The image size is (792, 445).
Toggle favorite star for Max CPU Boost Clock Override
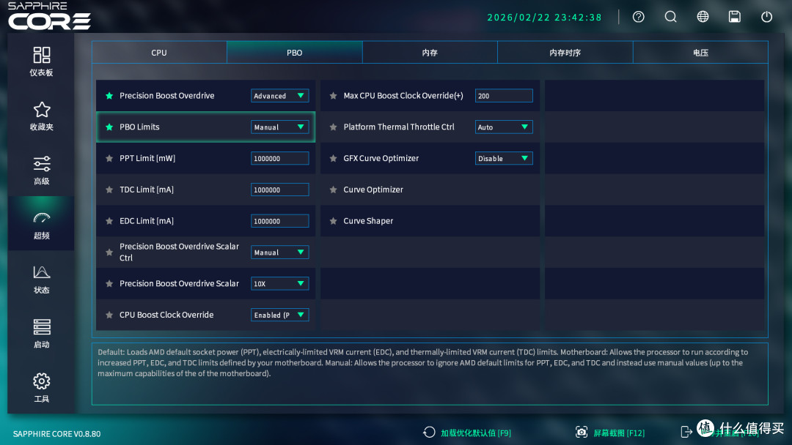[334, 96]
